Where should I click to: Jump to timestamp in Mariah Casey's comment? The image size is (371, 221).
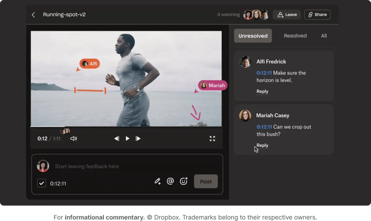coord(264,127)
